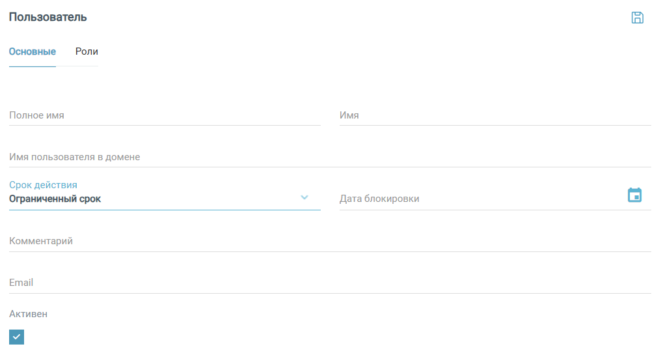Viewport: 661px width, 353px height.
Task: Click the save floppy disk icon
Action: [638, 18]
